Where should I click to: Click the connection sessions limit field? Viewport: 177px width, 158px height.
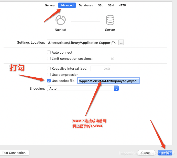click(105, 58)
